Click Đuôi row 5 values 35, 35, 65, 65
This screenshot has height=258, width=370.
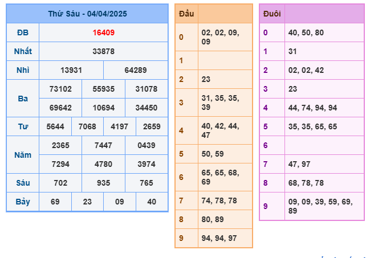click(x=312, y=126)
